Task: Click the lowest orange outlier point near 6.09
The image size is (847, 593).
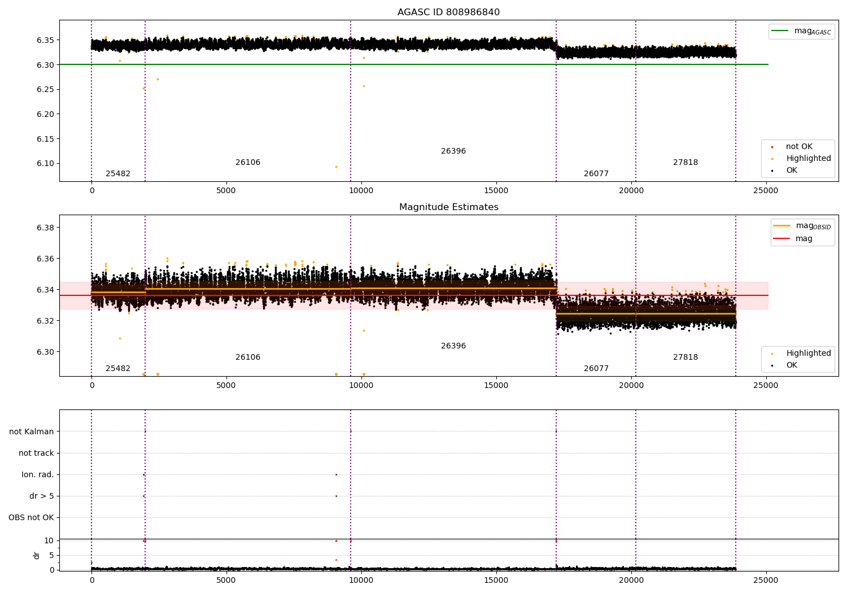Action: (336, 167)
